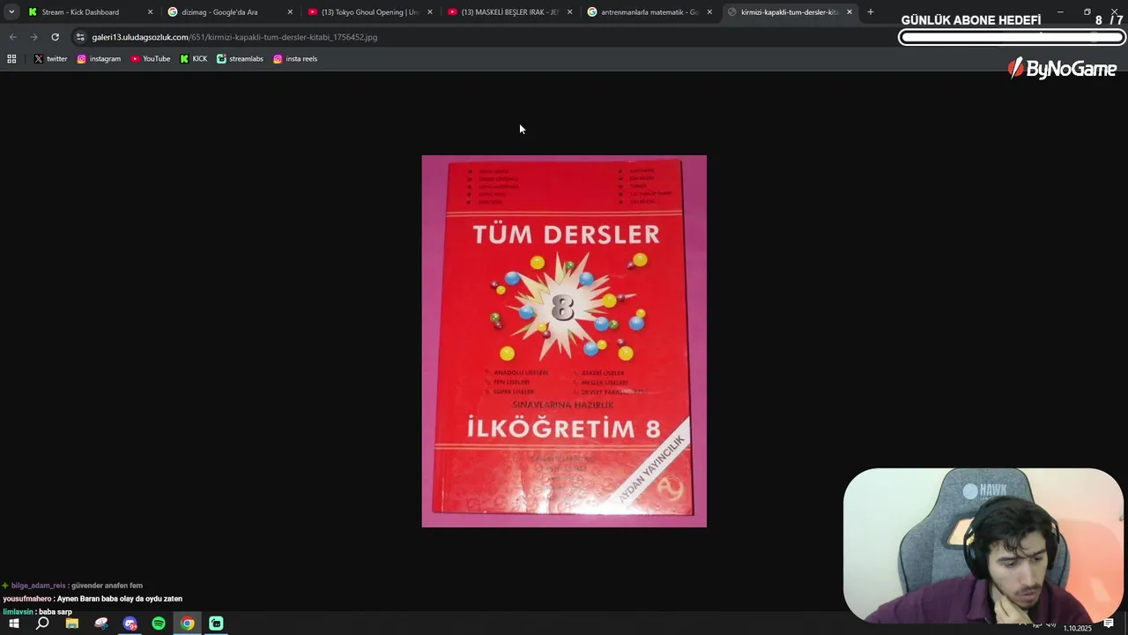Open Streamlabs app from taskbar
Viewport: 1128px width, 635px height.
[216, 624]
